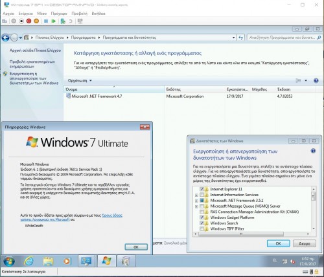324x277 pixels.
Task: Expand the Internet Information Services node
Action: pyautogui.click(x=196, y=195)
